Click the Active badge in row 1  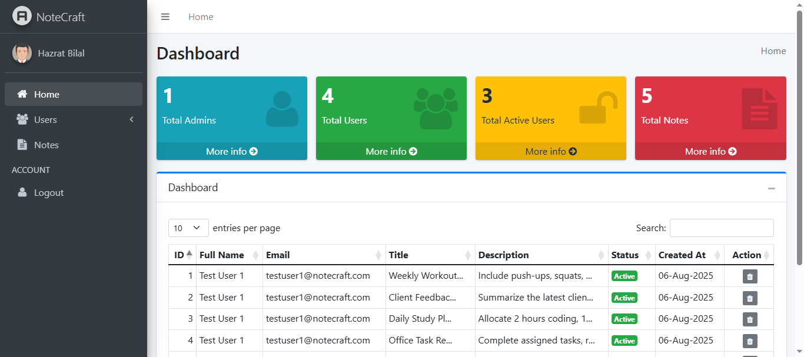pyautogui.click(x=624, y=276)
